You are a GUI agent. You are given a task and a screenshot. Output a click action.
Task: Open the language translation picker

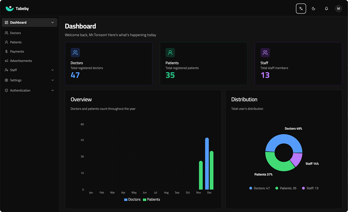(x=301, y=9)
